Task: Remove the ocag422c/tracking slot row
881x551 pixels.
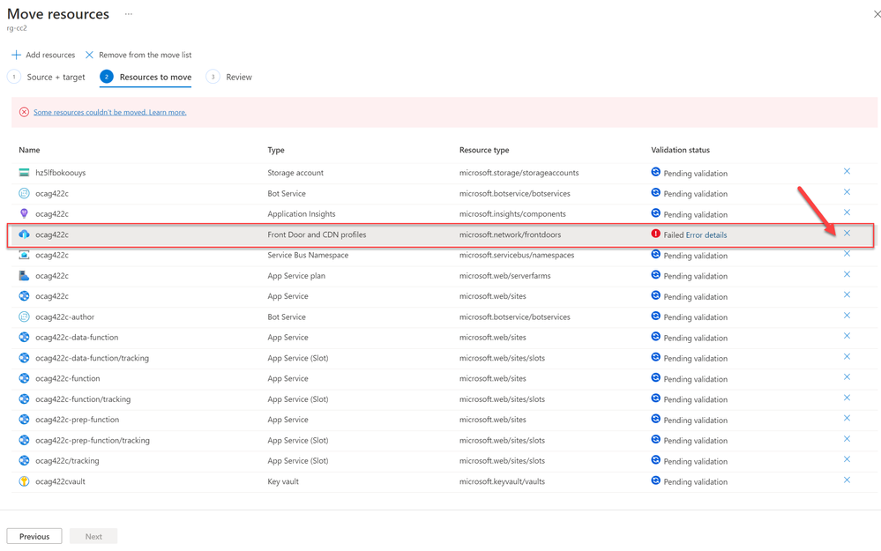Action: 847,459
